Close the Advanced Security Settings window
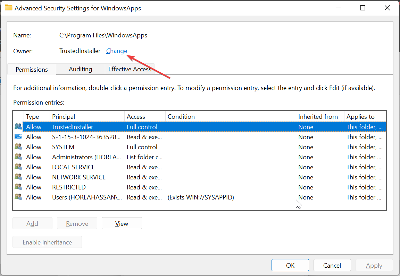 387,8
